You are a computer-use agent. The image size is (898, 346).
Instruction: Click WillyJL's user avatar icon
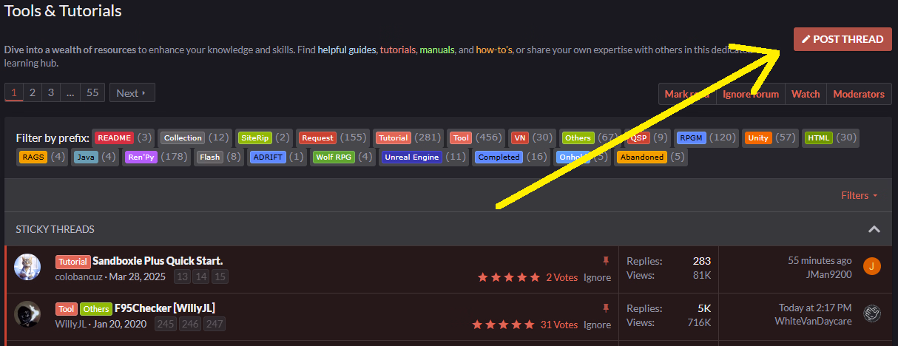pyautogui.click(x=27, y=314)
